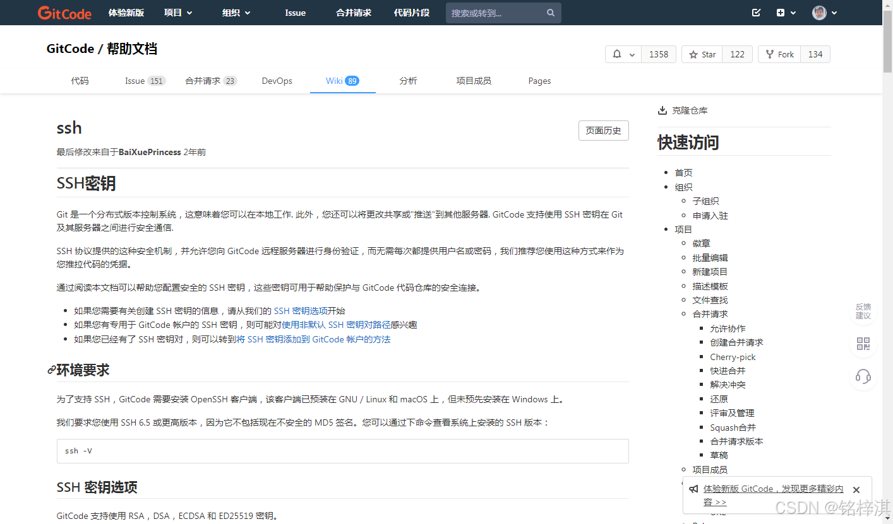Click the GitCode logo
The height and width of the screenshot is (524, 893).
pos(64,13)
